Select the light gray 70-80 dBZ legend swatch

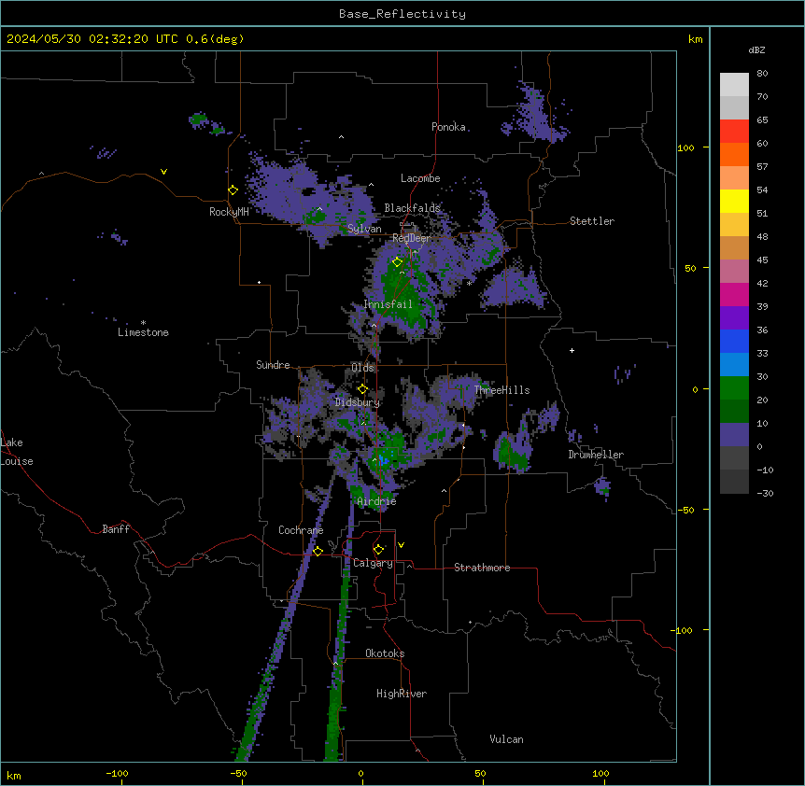tap(734, 85)
